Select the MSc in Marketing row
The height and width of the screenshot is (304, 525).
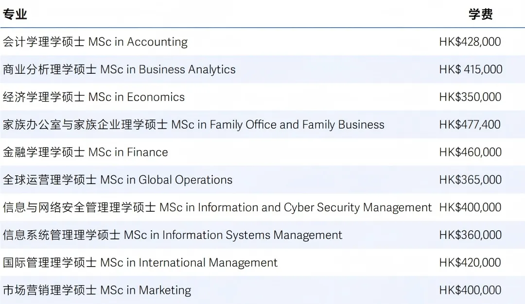(262, 290)
